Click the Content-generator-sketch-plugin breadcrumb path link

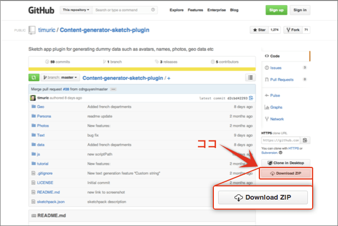(123, 78)
